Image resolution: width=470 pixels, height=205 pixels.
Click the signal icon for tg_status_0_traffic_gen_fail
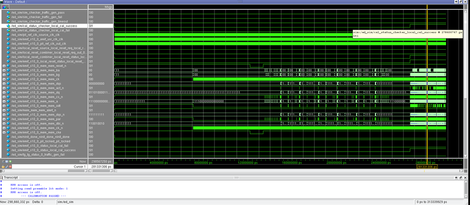coord(8,154)
